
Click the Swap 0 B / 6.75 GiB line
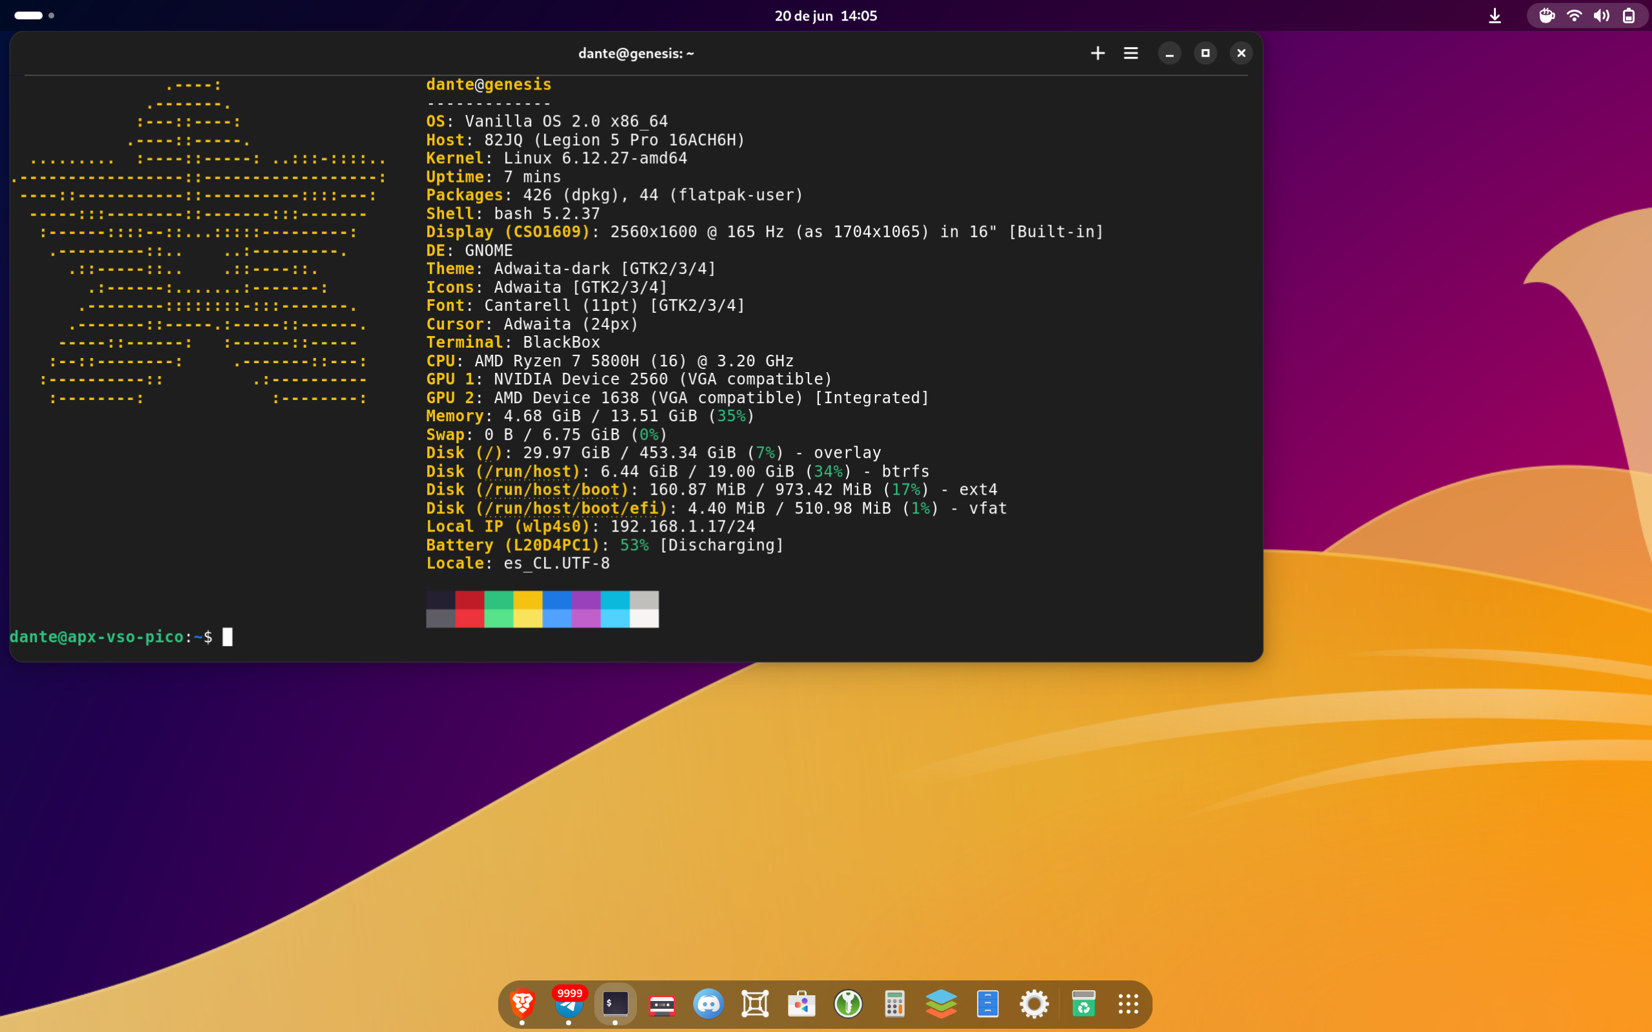click(547, 435)
